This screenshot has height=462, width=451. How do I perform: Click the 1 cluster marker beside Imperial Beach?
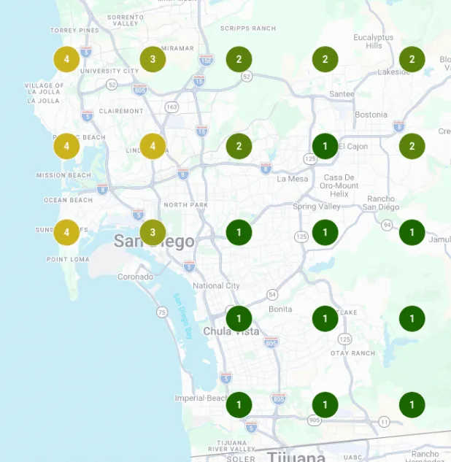[x=239, y=405]
